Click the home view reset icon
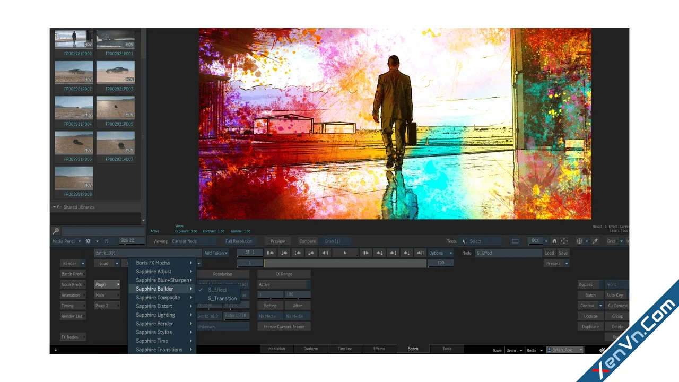Image resolution: width=679 pixels, height=382 pixels. tap(554, 241)
